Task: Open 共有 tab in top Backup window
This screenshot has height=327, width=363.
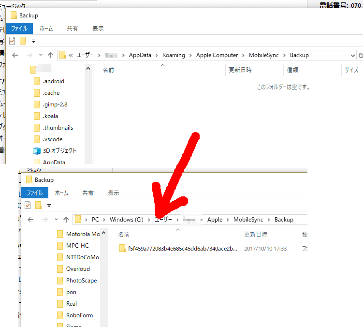Action: point(72,29)
